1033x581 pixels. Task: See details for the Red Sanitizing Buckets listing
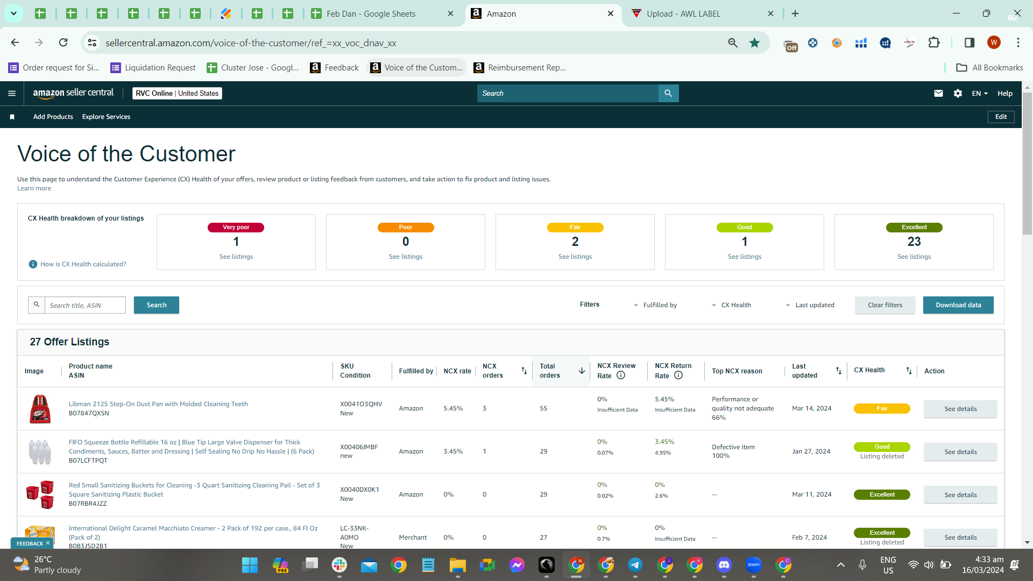[x=960, y=495]
